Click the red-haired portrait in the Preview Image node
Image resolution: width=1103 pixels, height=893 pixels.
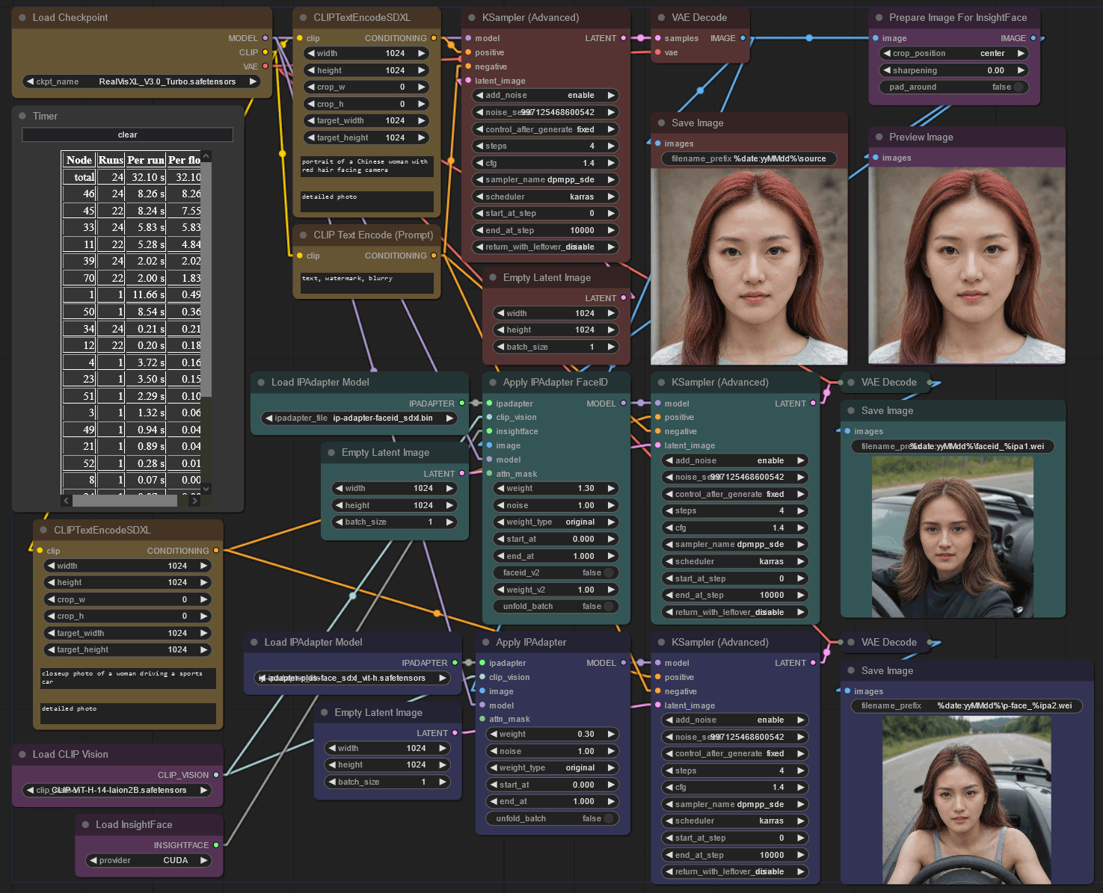click(967, 266)
